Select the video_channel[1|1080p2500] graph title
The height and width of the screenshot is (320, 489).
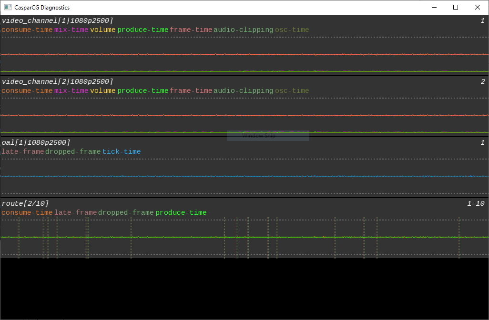(57, 20)
